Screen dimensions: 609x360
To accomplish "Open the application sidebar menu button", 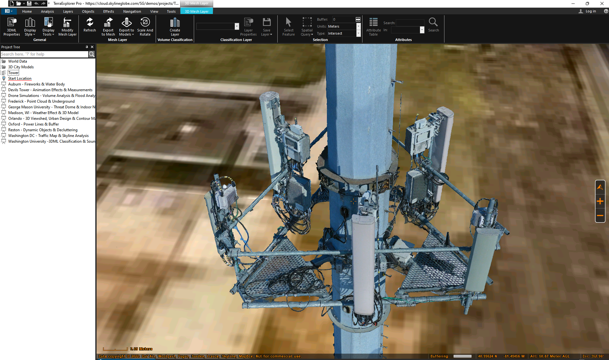I will pyautogui.click(x=9, y=11).
